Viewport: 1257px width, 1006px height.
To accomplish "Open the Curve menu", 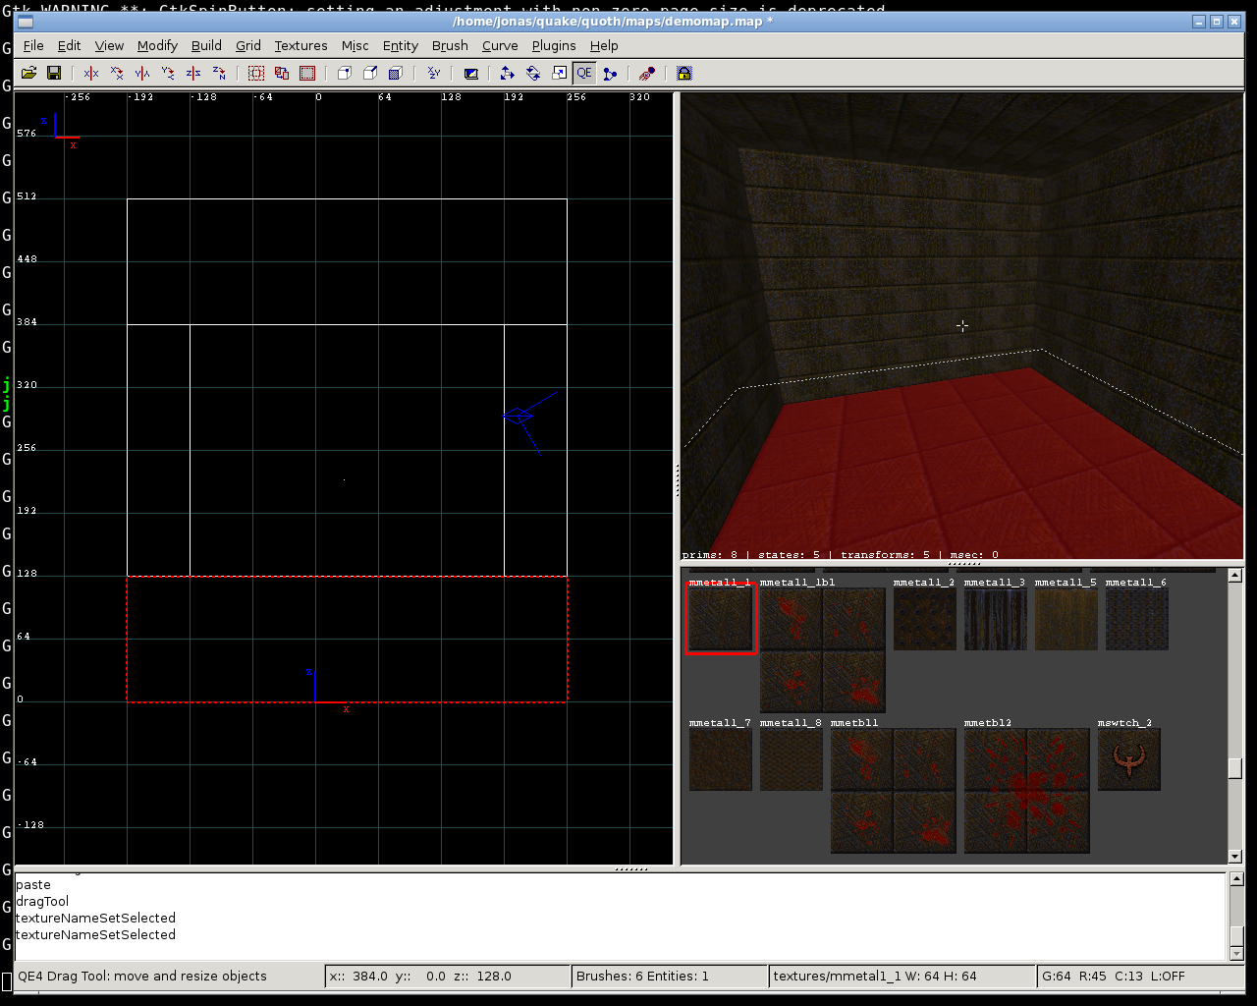I will click(499, 45).
